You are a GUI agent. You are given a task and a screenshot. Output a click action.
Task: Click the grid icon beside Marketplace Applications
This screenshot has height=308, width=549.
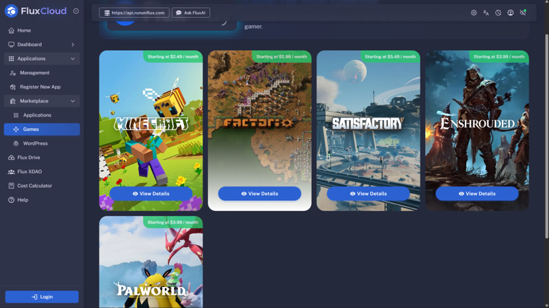(x=16, y=115)
